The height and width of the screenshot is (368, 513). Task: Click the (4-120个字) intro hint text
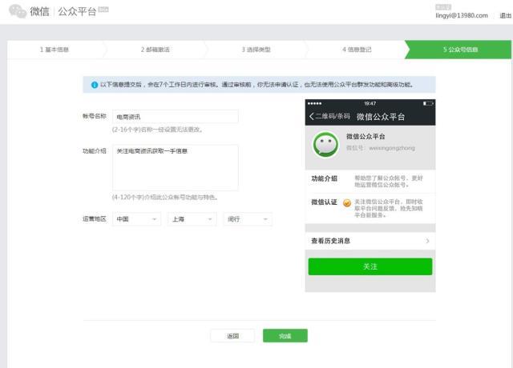165,198
